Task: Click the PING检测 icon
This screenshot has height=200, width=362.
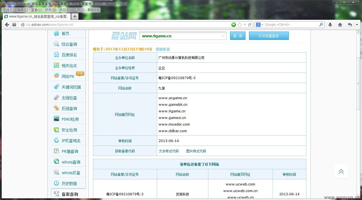Action: 56,119
